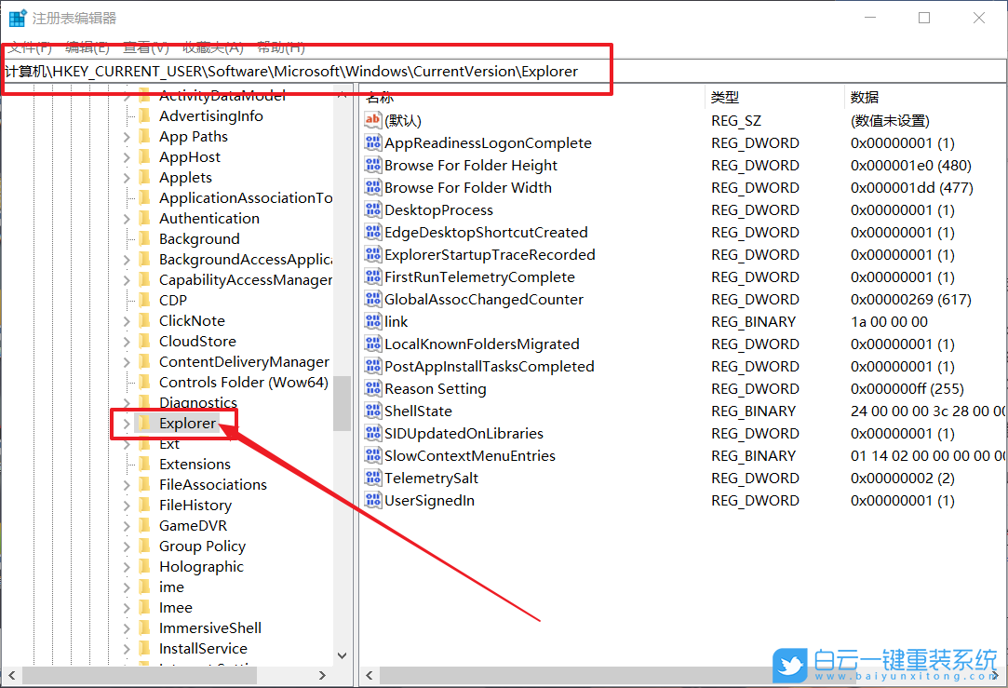Image resolution: width=1008 pixels, height=688 pixels.
Task: Select the Authentication key in tree
Action: click(x=208, y=219)
